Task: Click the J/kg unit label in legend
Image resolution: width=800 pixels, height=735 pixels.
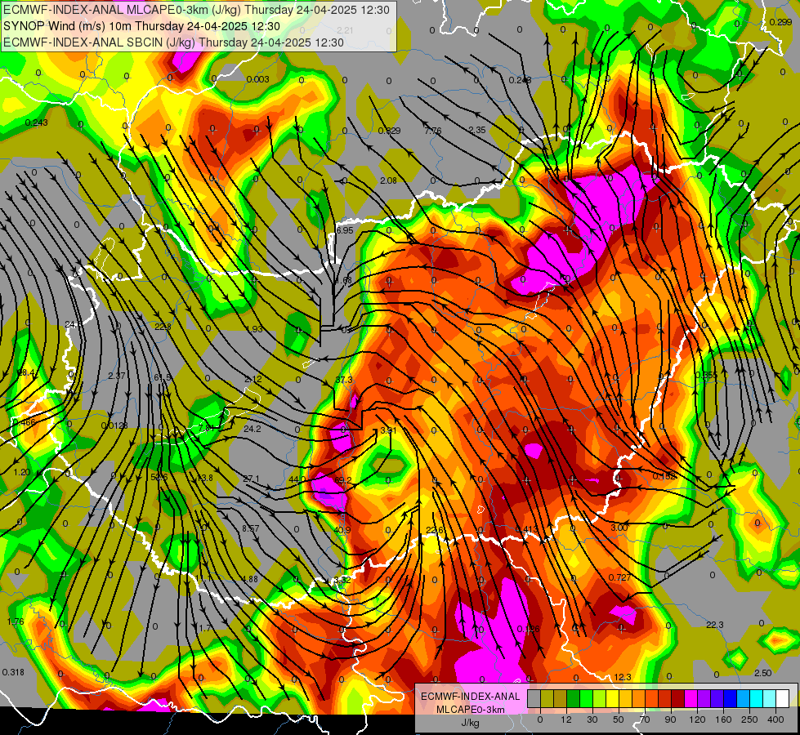Action: (470, 723)
